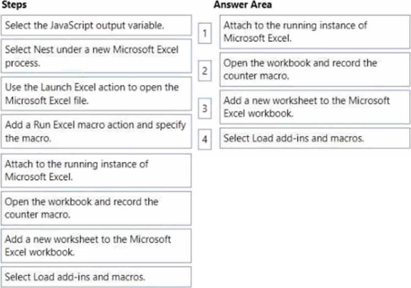Click answer slot 3 'Add a new worksheet'

(314, 107)
